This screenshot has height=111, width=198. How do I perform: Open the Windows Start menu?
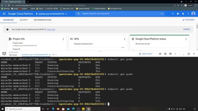pyautogui.click(x=2, y=109)
